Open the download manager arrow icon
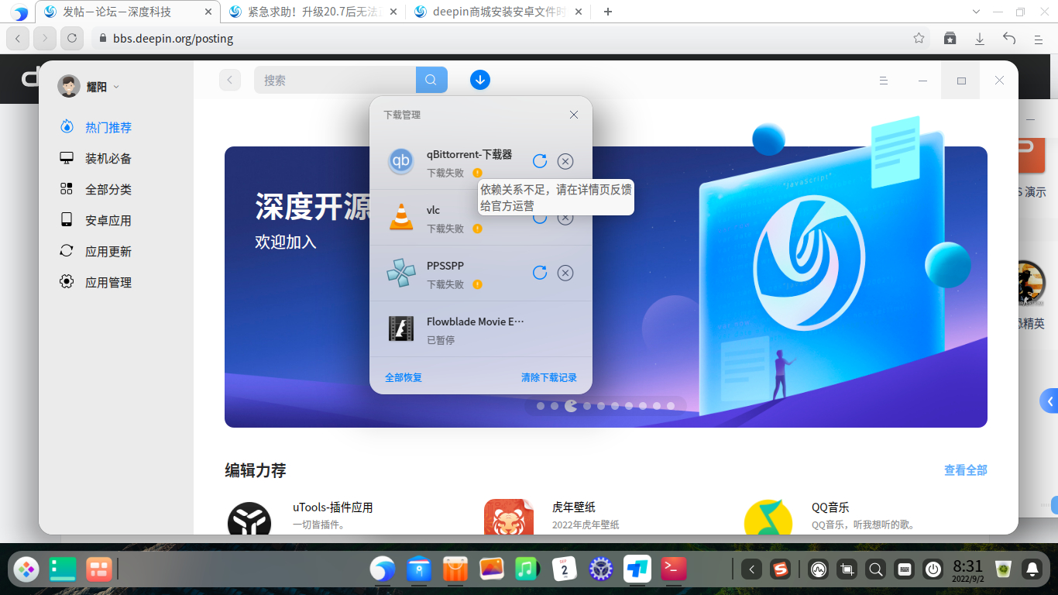This screenshot has height=595, width=1058. [x=479, y=79]
